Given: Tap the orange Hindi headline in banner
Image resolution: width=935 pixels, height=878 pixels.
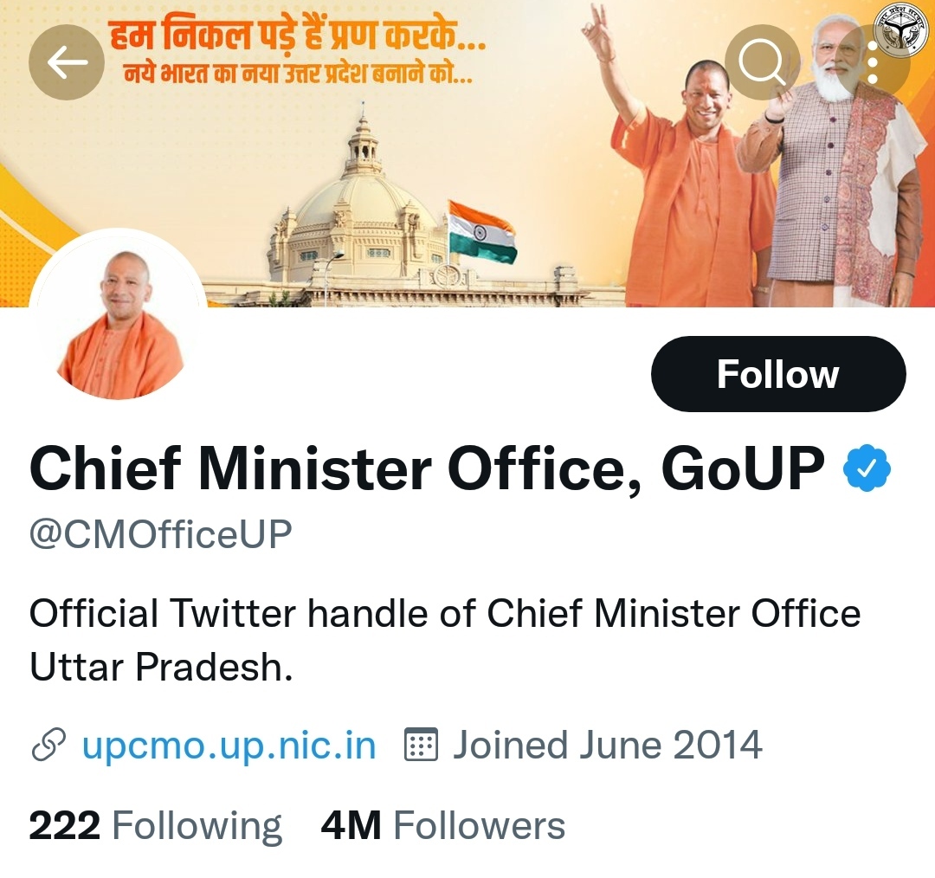Looking at the screenshot, I should 298,35.
